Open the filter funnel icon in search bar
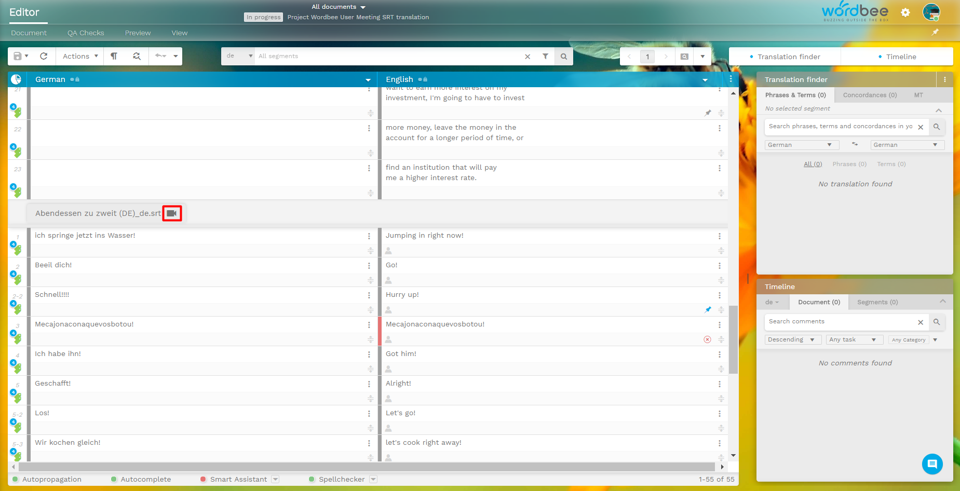960x491 pixels. [545, 56]
